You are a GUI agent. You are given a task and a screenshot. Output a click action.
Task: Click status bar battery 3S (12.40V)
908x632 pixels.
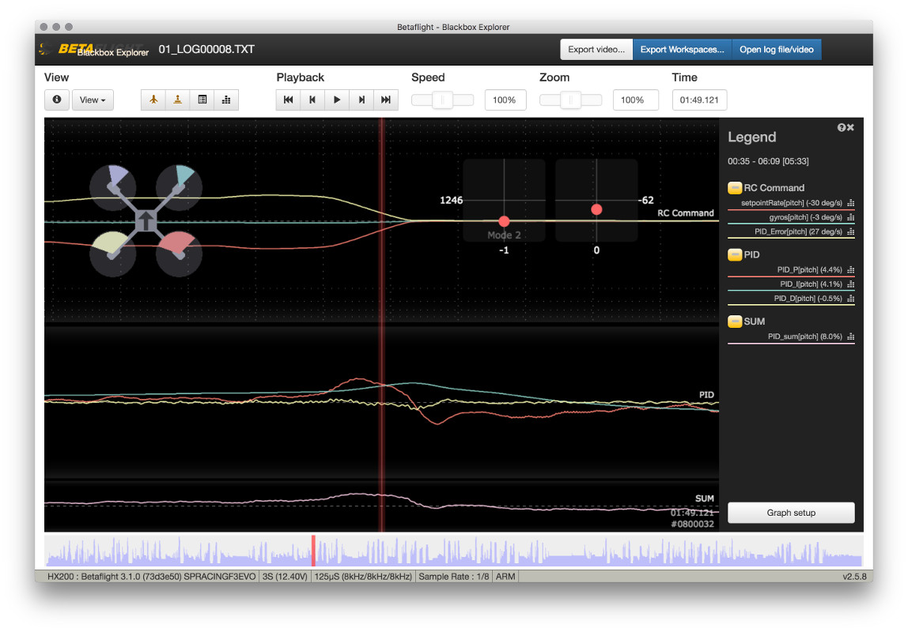(285, 577)
